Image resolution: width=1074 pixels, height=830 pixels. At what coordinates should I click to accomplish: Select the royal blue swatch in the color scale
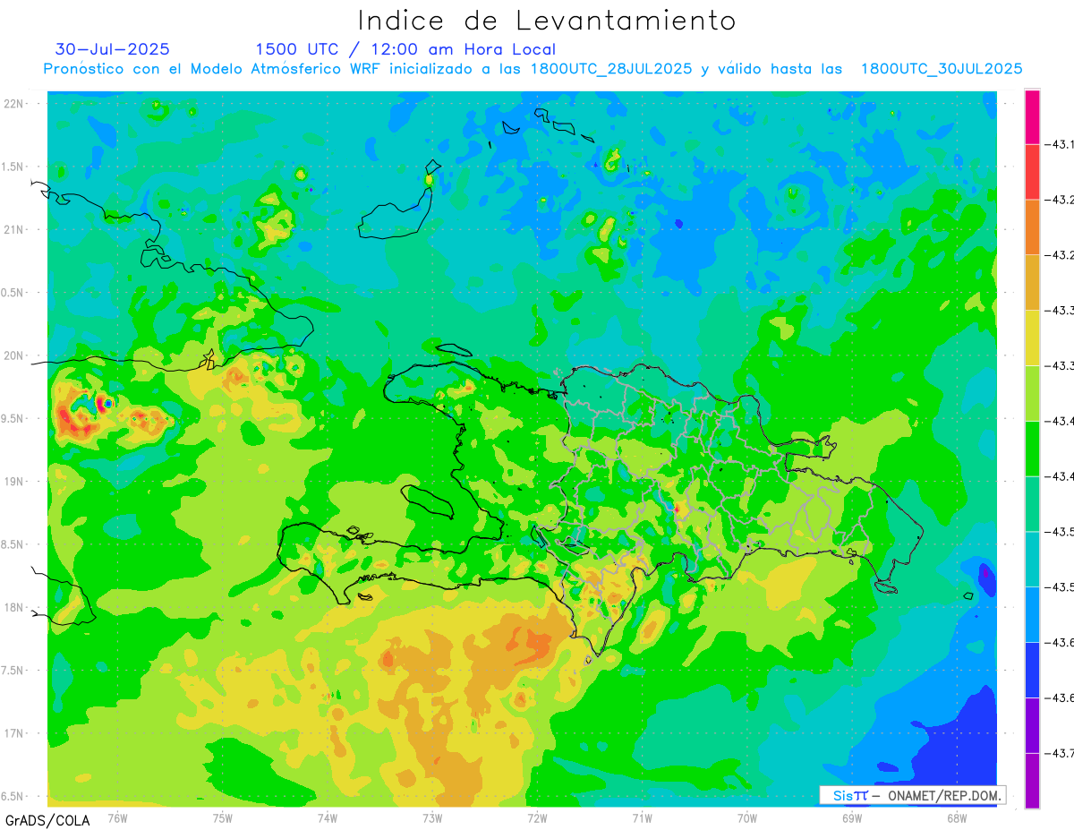[1032, 670]
